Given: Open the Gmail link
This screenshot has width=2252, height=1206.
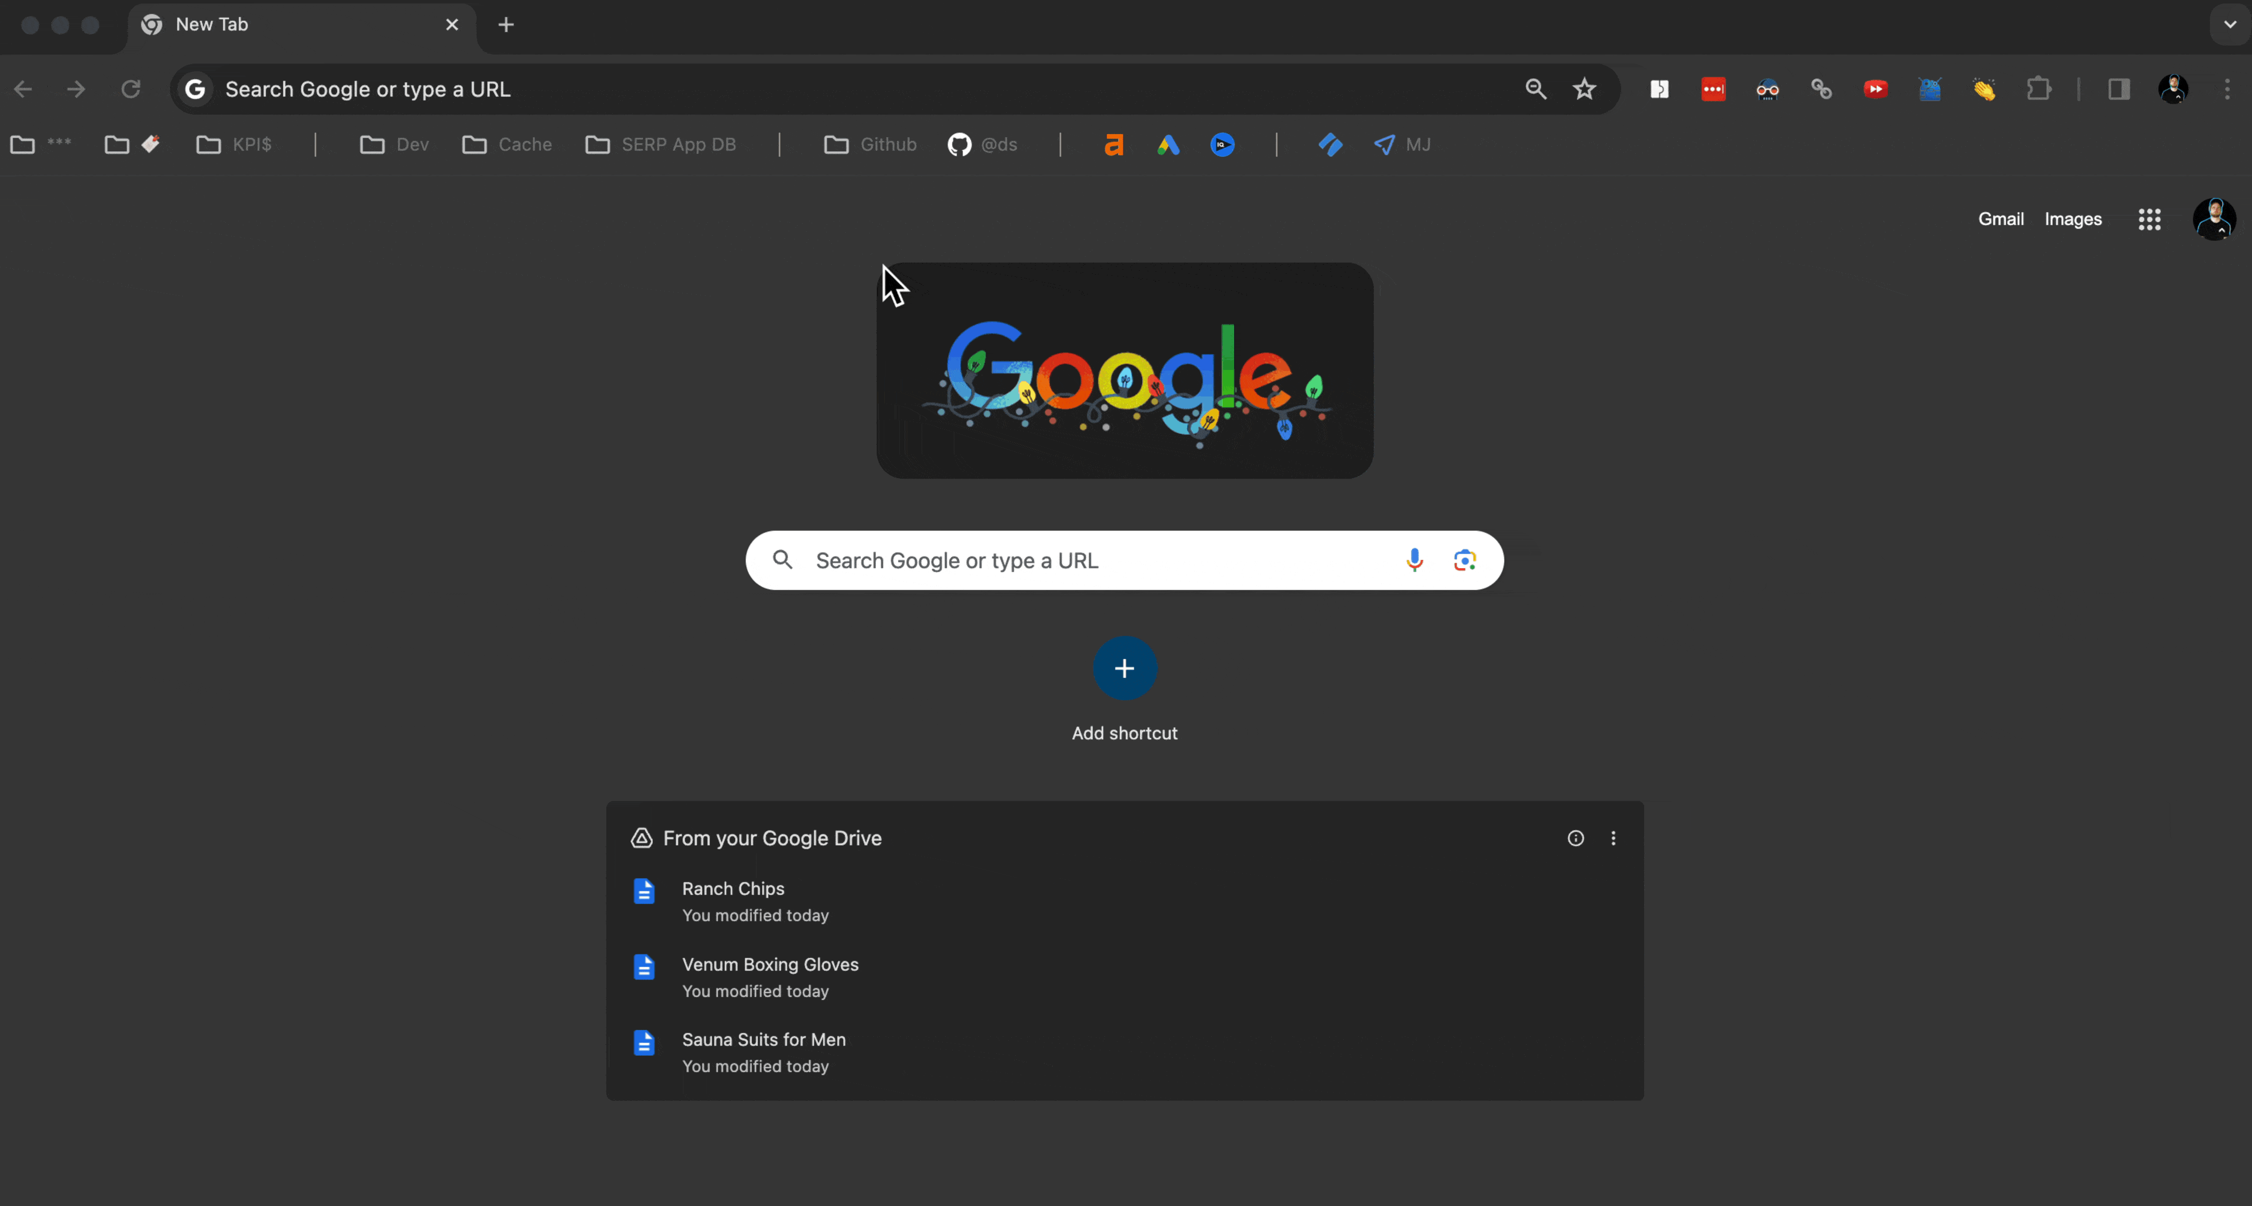Looking at the screenshot, I should 2000,219.
